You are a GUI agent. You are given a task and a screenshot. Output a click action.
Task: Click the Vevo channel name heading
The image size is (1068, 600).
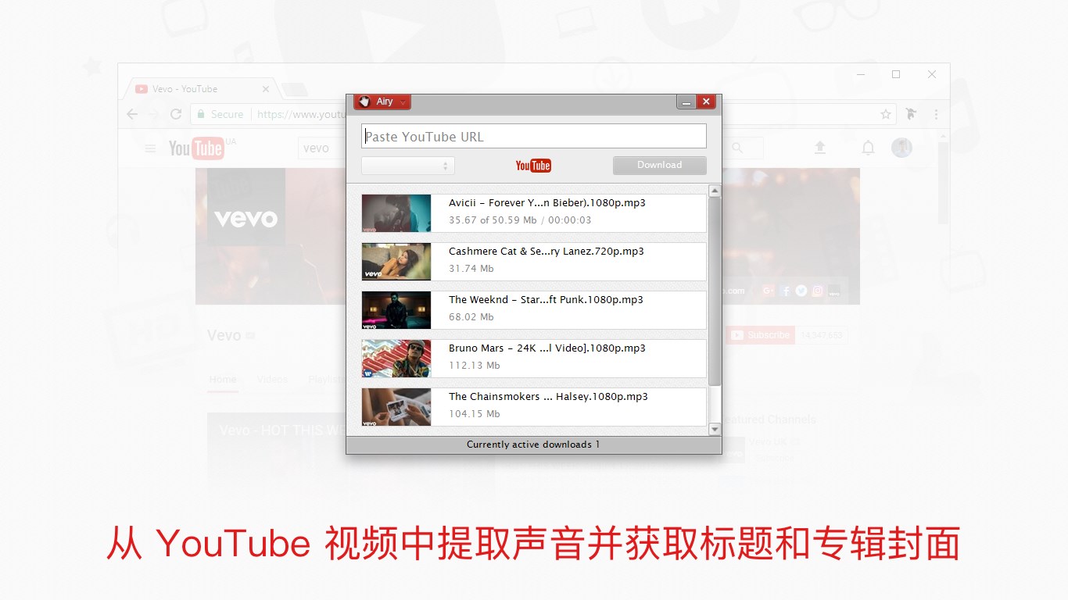click(x=224, y=335)
